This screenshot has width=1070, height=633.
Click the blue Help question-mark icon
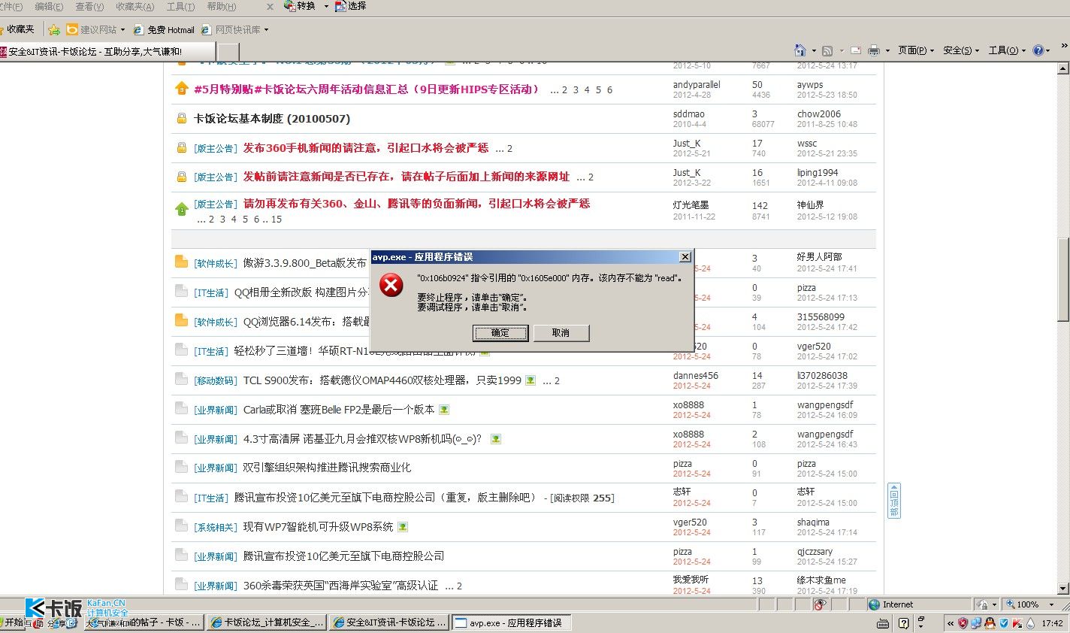[1038, 50]
